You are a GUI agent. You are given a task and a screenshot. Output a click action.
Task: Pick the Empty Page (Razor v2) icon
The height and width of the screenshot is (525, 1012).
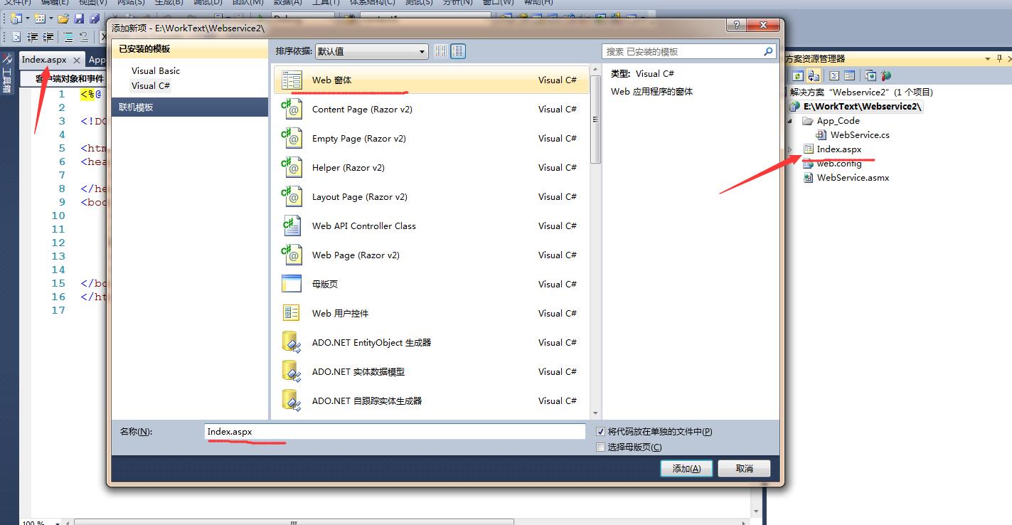click(x=292, y=139)
